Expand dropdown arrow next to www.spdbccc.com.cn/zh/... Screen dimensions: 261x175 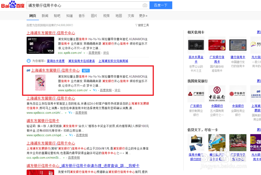pyautogui.click(x=66, y=113)
